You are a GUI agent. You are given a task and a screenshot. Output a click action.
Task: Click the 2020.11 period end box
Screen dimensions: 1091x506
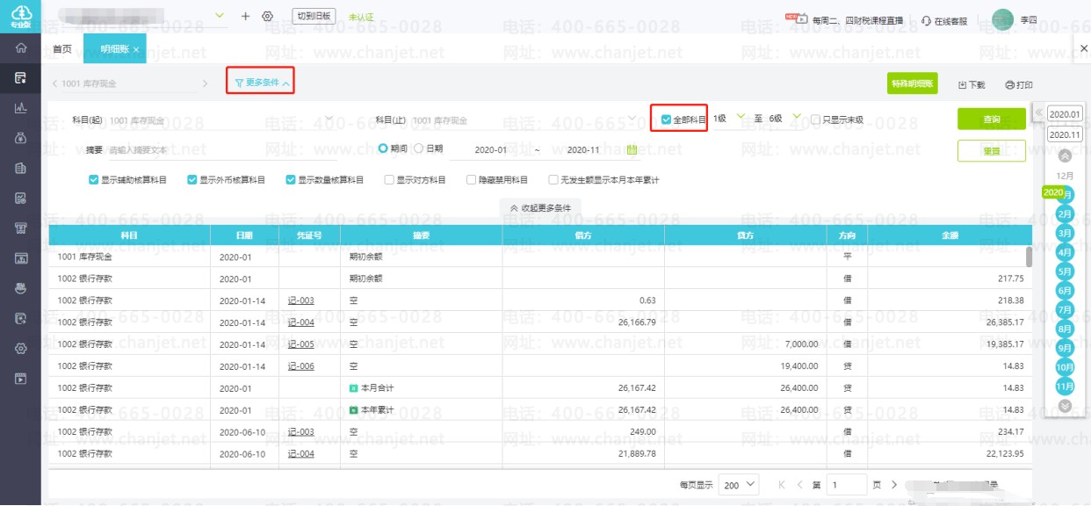[1065, 135]
